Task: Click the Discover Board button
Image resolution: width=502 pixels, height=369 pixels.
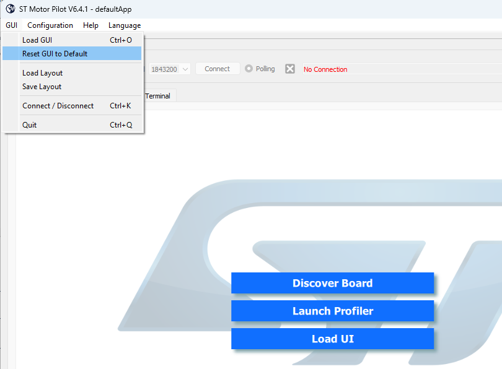Action: coord(332,283)
